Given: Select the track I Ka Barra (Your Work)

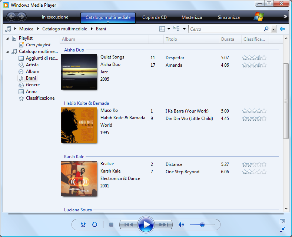Looking at the screenshot, I should pyautogui.click(x=187, y=111).
